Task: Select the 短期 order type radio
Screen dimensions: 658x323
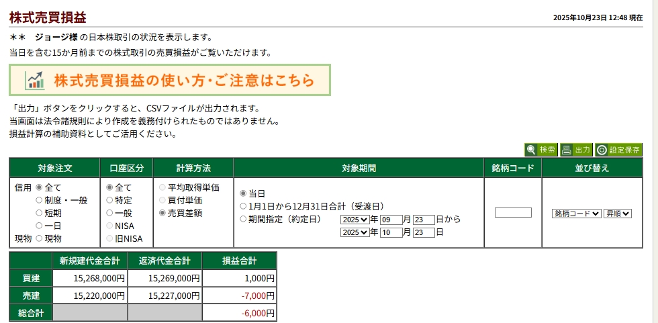Action: coord(39,213)
